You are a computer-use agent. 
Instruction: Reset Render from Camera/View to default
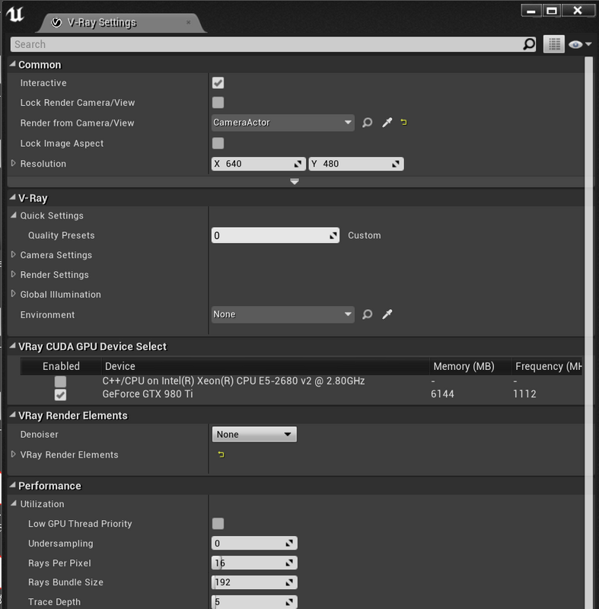[403, 123]
